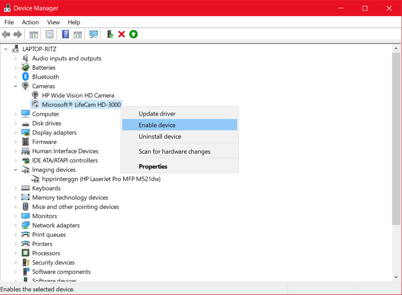Click the Network adapters icon
Screen dimensions: 402x295
coord(26,225)
